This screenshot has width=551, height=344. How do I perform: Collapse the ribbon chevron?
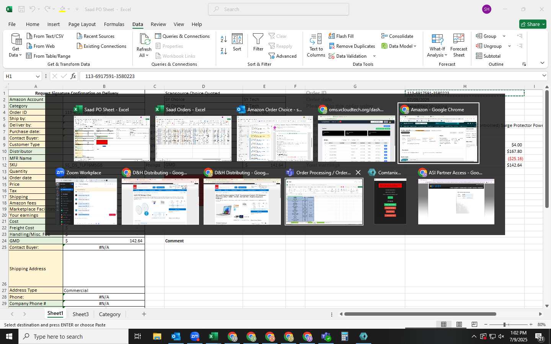point(542,63)
